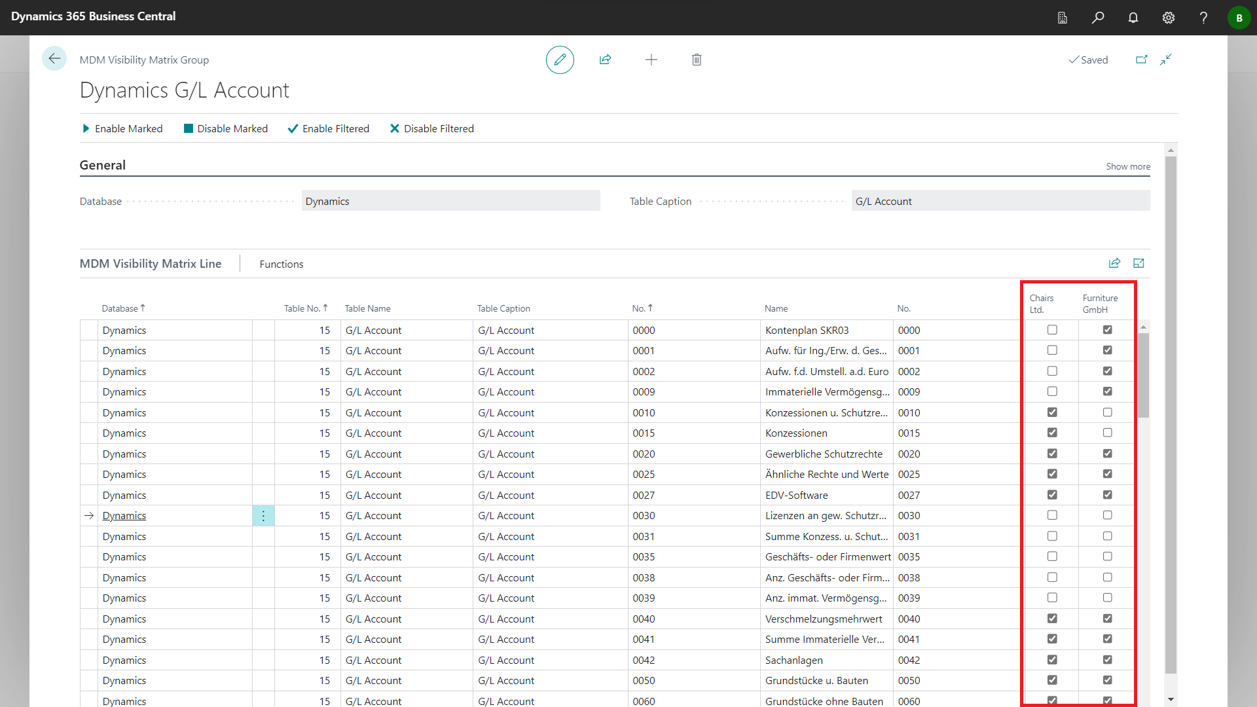Open row options for account 0030
1257x707 pixels.
pos(263,516)
